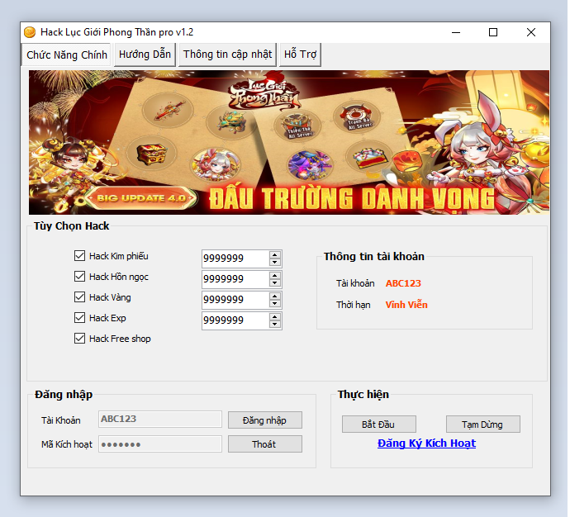Click the Tạm Dừng button
This screenshot has width=570, height=517.
[x=482, y=425]
